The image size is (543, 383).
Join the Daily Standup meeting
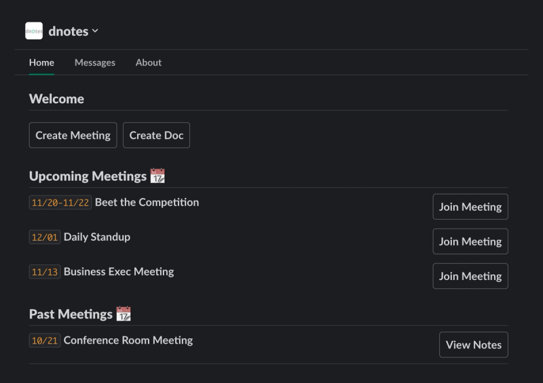click(x=470, y=241)
